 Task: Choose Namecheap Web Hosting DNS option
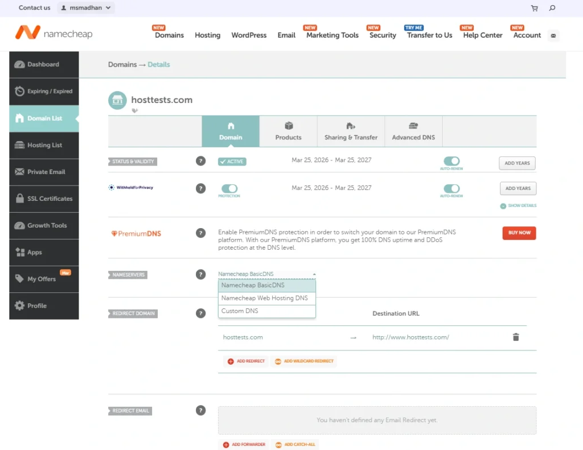(x=264, y=298)
